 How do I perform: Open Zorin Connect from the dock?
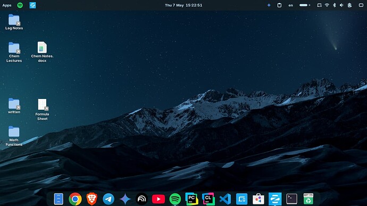pyautogui.click(x=242, y=199)
